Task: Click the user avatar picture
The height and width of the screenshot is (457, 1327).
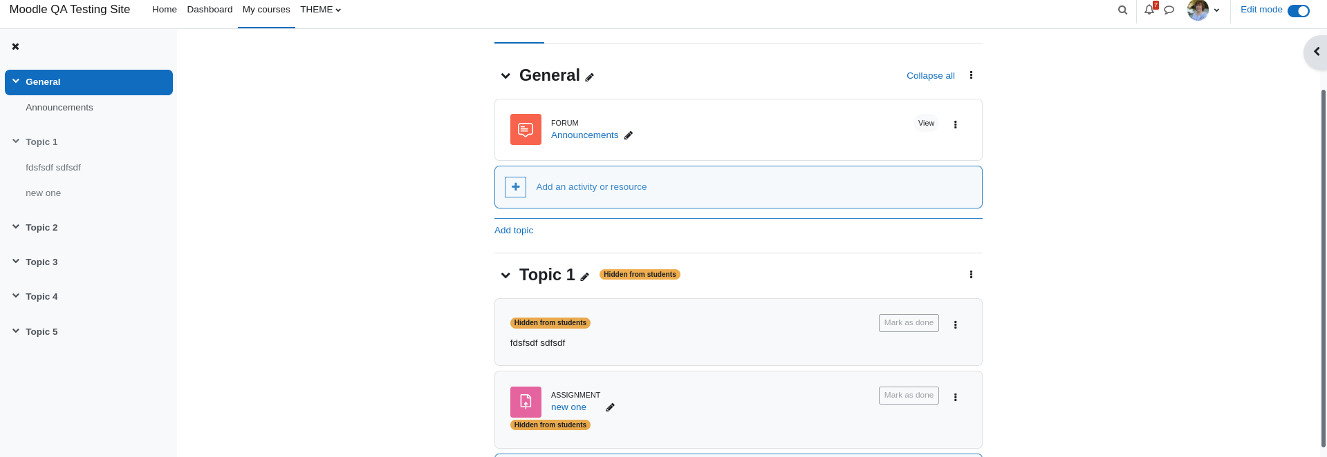Action: pos(1198,10)
